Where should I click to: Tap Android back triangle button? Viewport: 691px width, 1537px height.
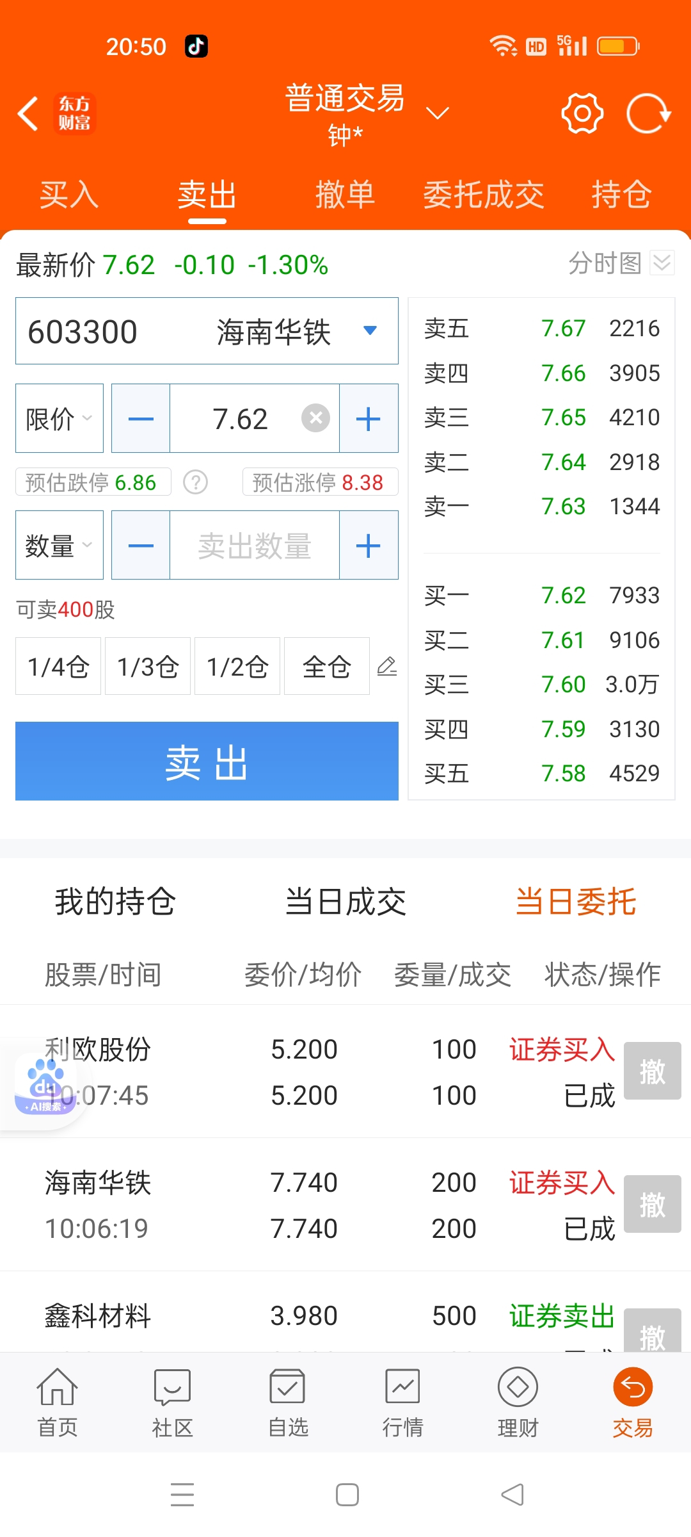512,1495
